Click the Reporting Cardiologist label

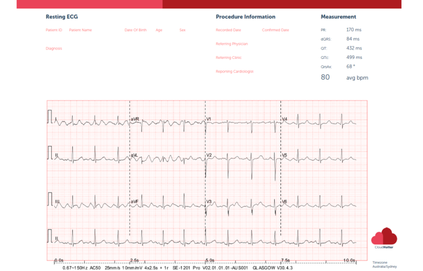tap(234, 71)
